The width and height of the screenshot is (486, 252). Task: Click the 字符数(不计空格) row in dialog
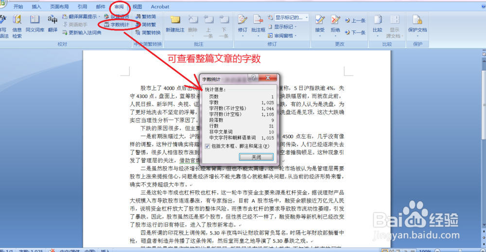242,109
